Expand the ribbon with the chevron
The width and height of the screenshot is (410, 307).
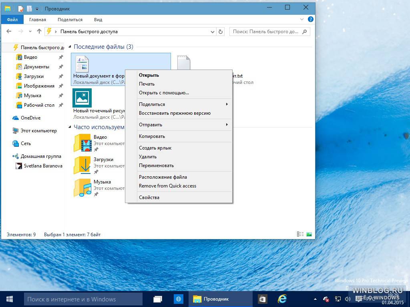302,19
